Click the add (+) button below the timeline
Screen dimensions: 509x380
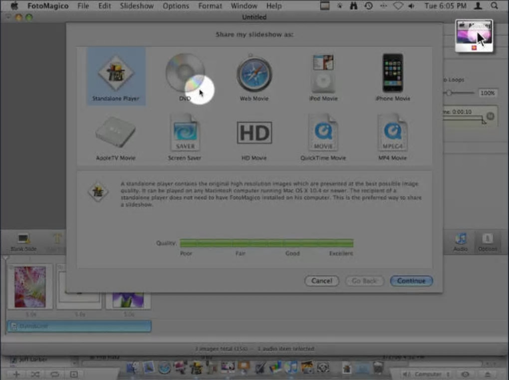(16, 374)
